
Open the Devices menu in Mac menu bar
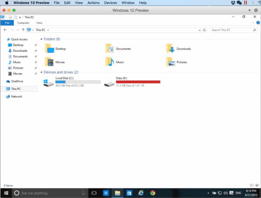110,3
